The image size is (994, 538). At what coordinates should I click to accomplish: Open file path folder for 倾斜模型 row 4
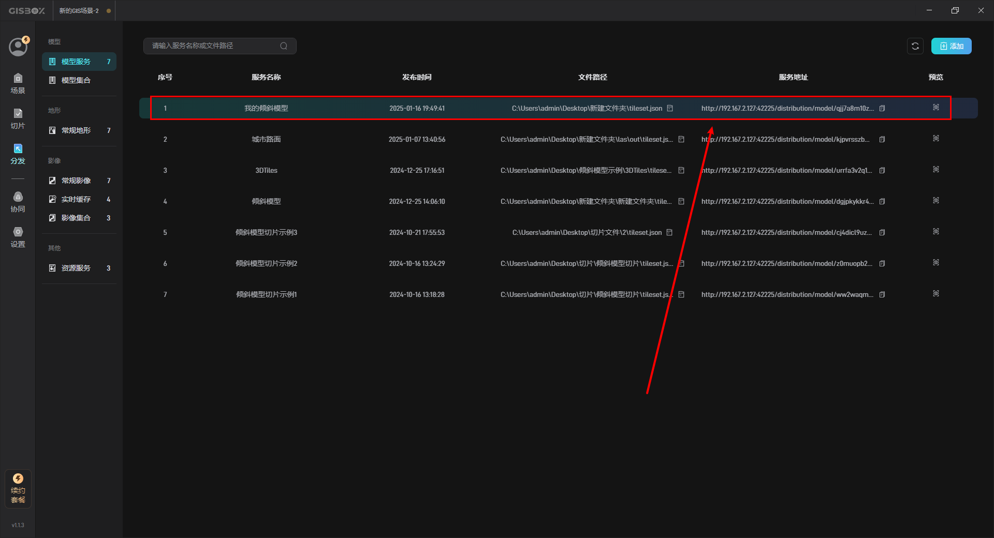click(681, 201)
